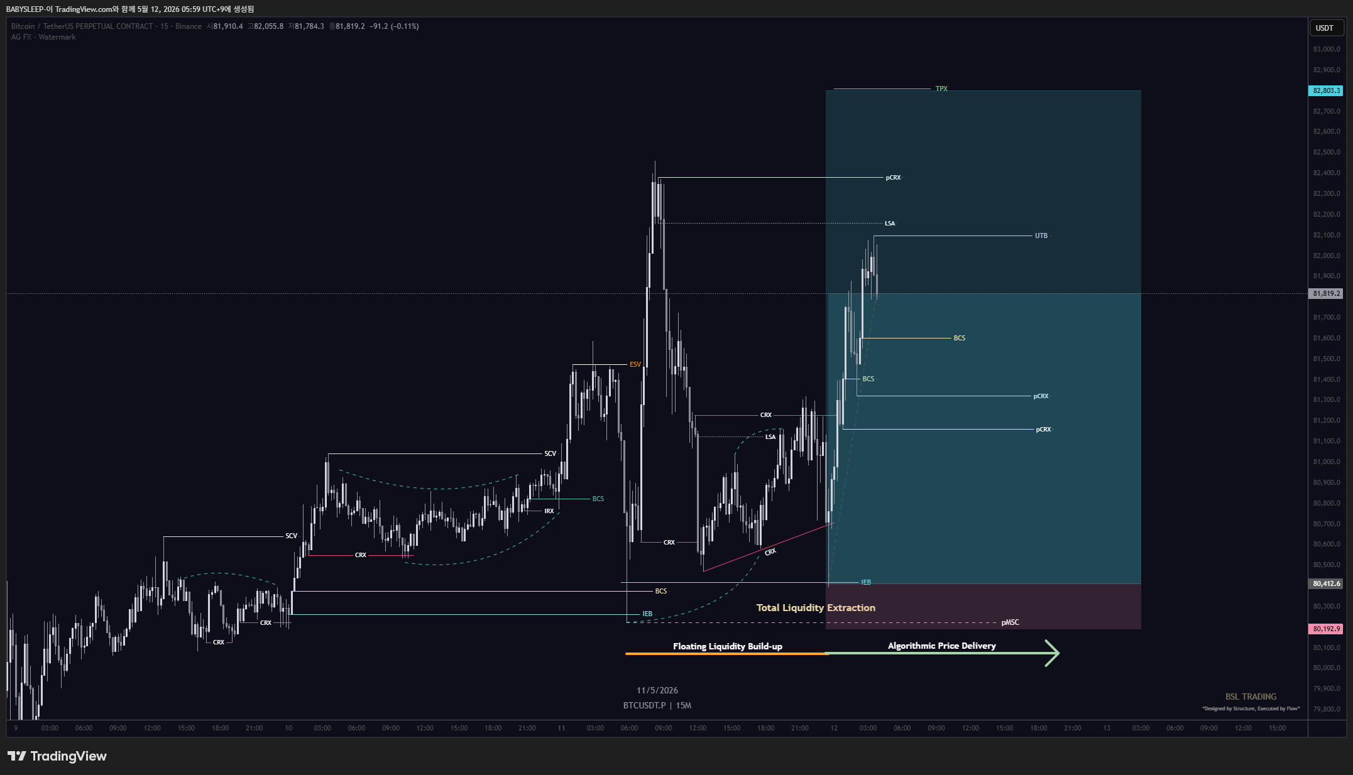Screen dimensions: 1353x775
Task: Click the 80,412.6 price tag
Action: click(1326, 583)
